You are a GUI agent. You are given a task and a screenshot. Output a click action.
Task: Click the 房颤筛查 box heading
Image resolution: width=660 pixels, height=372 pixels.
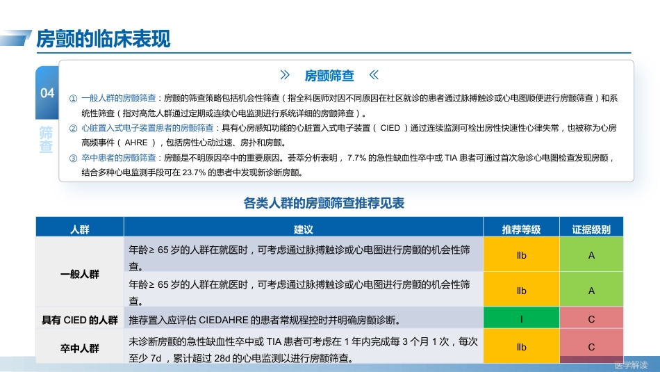pos(329,75)
